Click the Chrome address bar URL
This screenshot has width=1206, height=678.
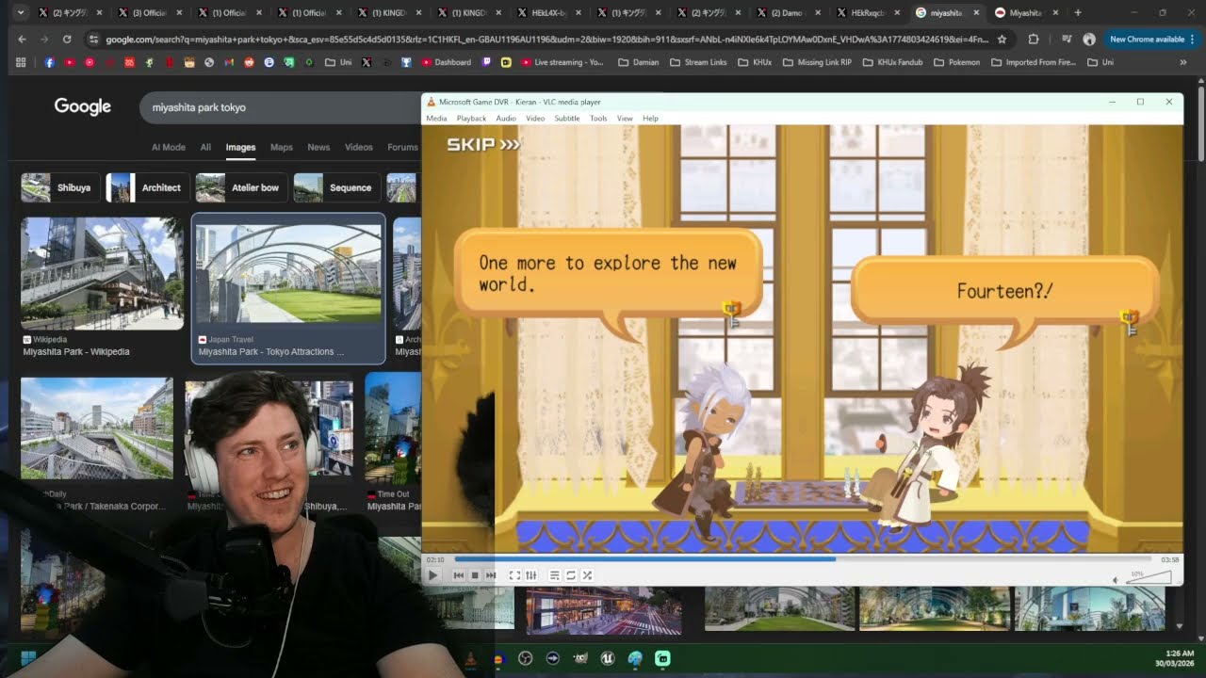point(546,40)
